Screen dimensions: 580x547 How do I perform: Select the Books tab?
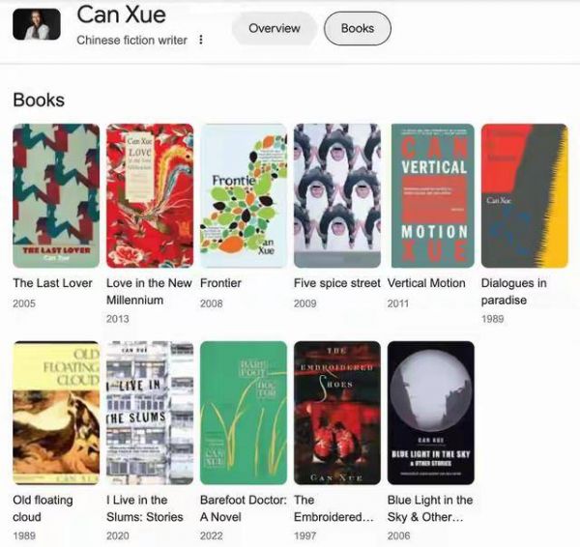tap(358, 28)
